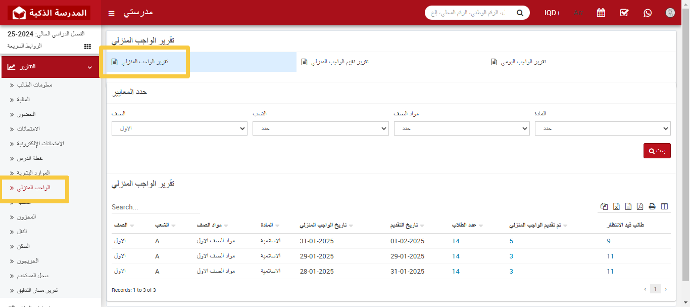690x307 pixels.
Task: Open the quick links grid icon
Action: click(x=87, y=46)
